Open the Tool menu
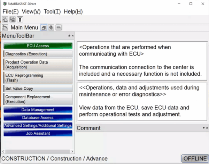This screenshot has height=164, width=209. point(52,11)
